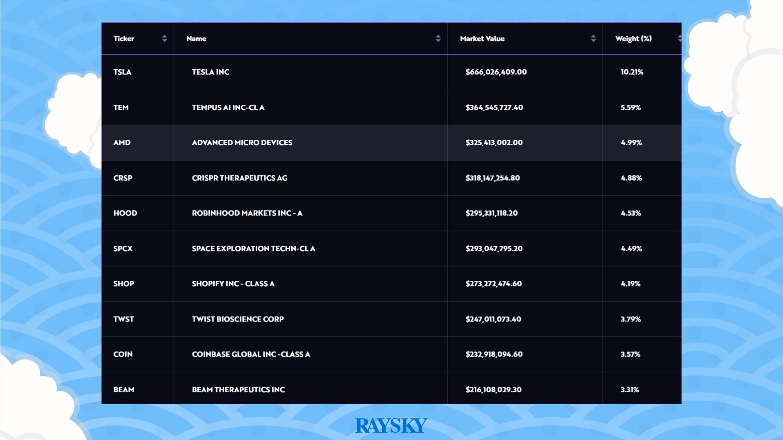Click Tesla market value $666,026,409.00

pos(496,72)
